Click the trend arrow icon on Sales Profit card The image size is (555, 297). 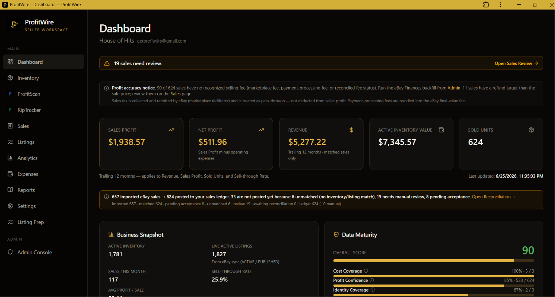click(171, 130)
